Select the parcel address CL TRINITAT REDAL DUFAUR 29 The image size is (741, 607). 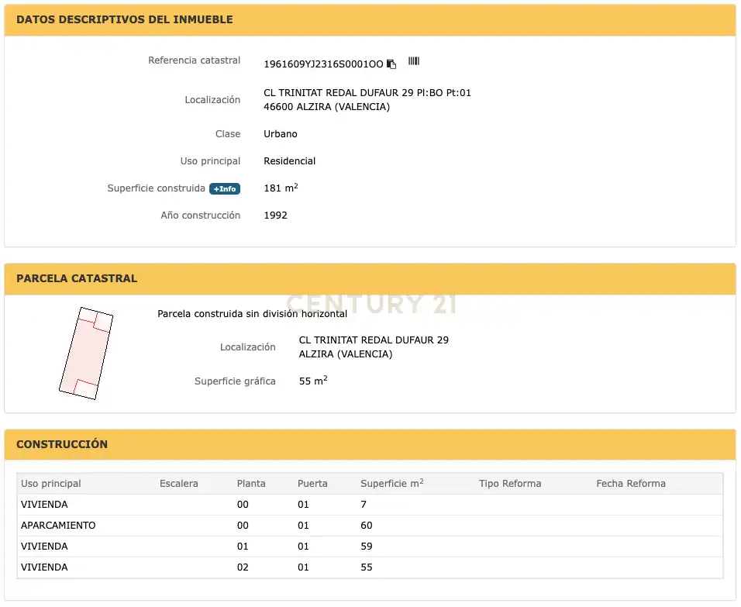[x=374, y=340]
